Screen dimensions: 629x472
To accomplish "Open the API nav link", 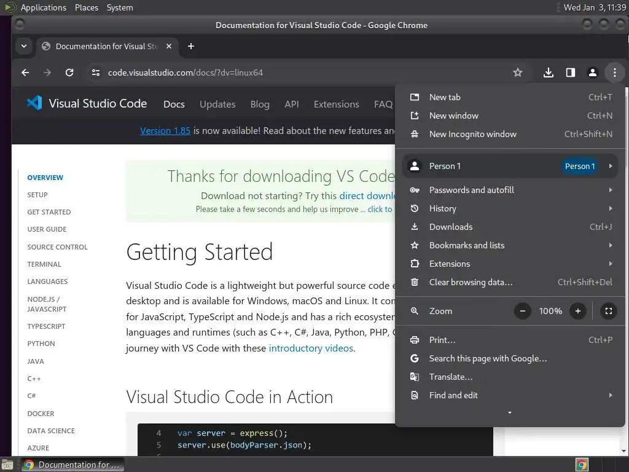I will (292, 104).
